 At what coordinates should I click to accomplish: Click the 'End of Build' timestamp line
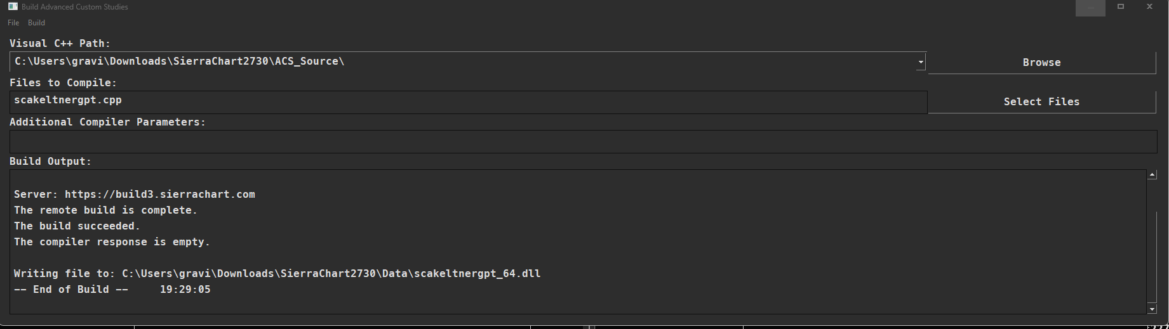pyautogui.click(x=112, y=290)
